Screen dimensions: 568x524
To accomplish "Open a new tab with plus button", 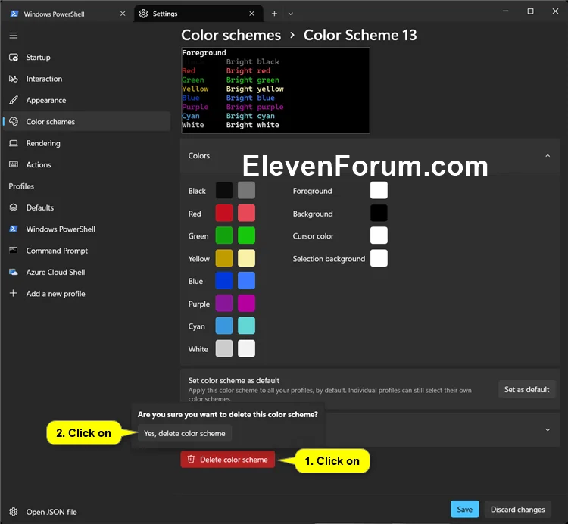I will (274, 14).
